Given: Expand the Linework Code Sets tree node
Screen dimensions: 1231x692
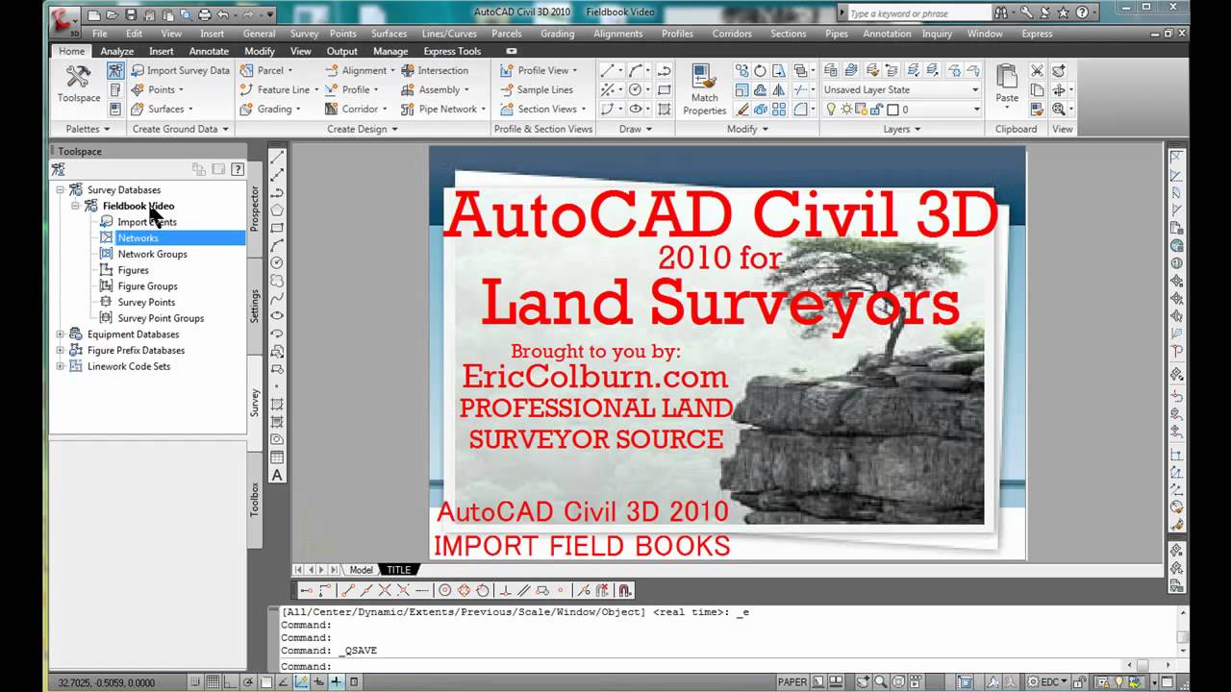Looking at the screenshot, I should pos(60,366).
